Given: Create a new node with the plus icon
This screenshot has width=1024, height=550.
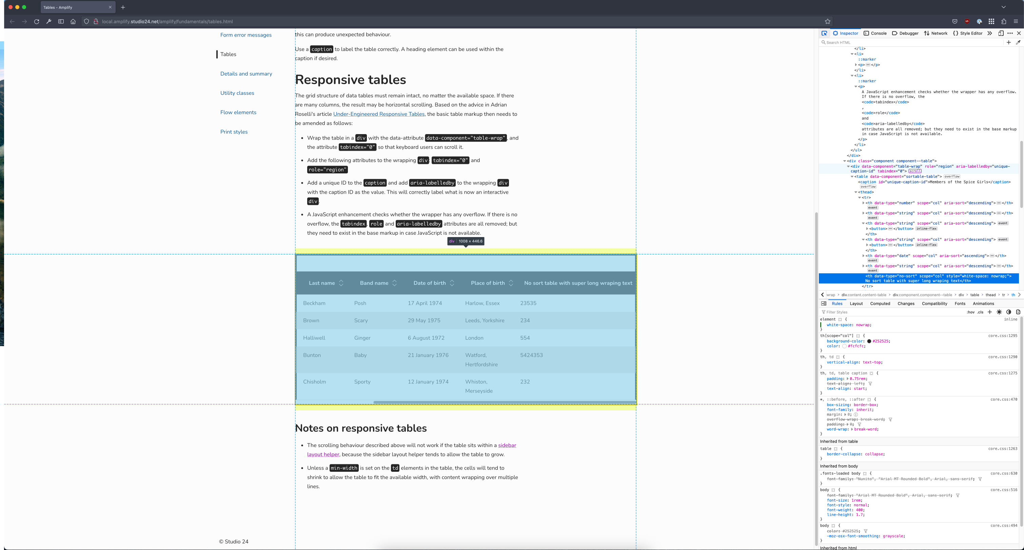Looking at the screenshot, I should pyautogui.click(x=1008, y=42).
